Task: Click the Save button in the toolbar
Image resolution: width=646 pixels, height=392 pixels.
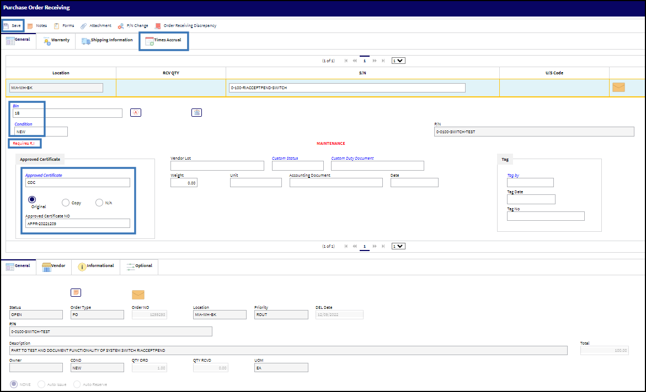Action: (12, 25)
